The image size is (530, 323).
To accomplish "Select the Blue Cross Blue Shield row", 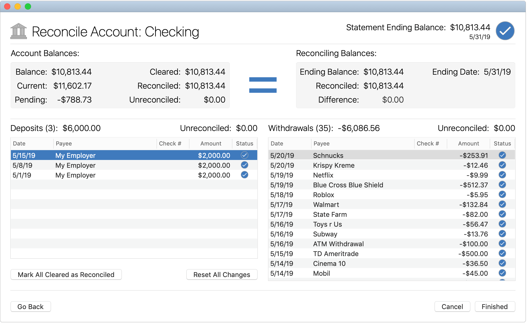I will coord(348,185).
